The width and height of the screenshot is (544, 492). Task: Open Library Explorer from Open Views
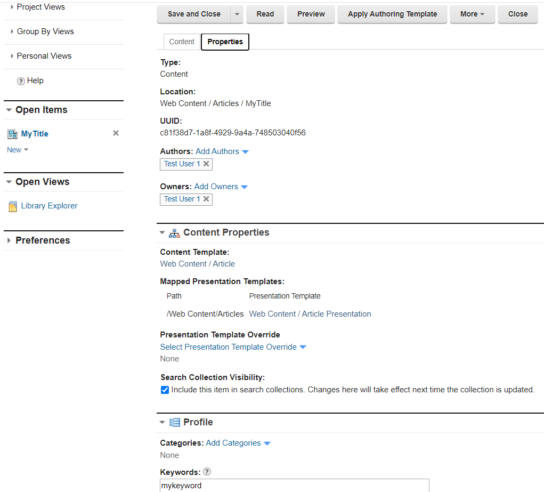pos(48,205)
